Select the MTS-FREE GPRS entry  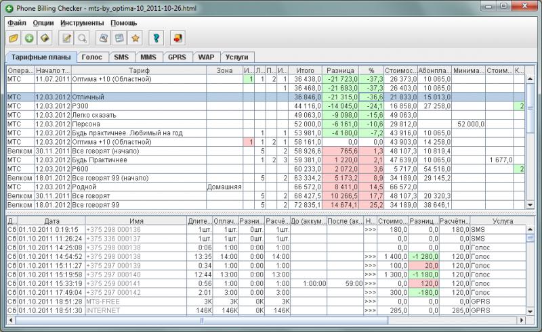tap(266, 302)
